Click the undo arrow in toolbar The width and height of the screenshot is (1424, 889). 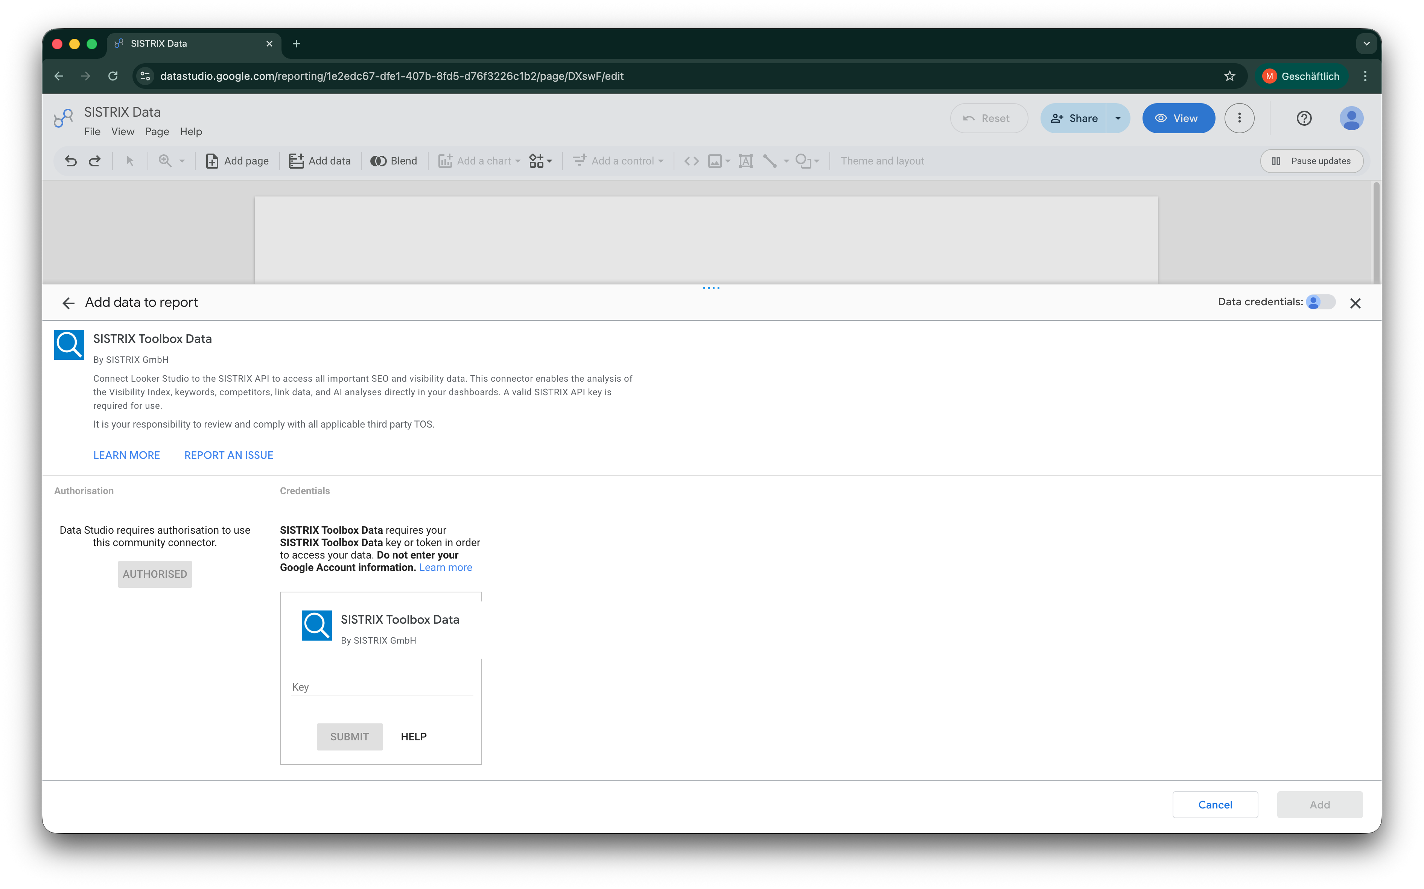click(x=71, y=161)
